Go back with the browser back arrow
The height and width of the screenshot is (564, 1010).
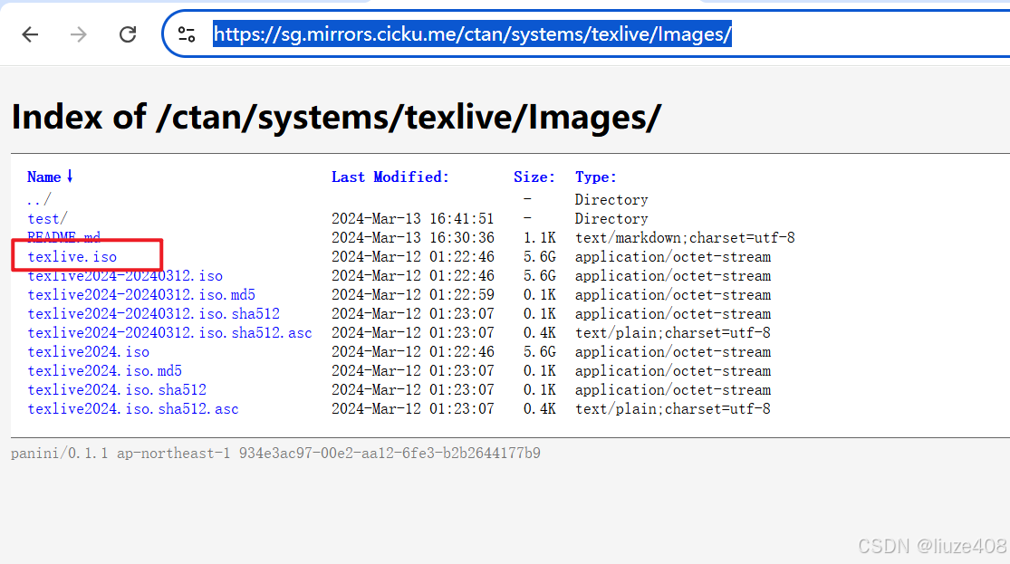coord(30,34)
